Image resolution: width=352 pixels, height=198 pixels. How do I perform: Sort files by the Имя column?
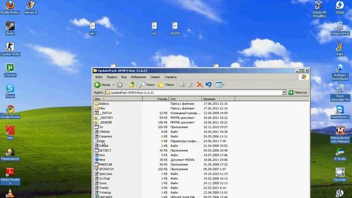[118, 99]
